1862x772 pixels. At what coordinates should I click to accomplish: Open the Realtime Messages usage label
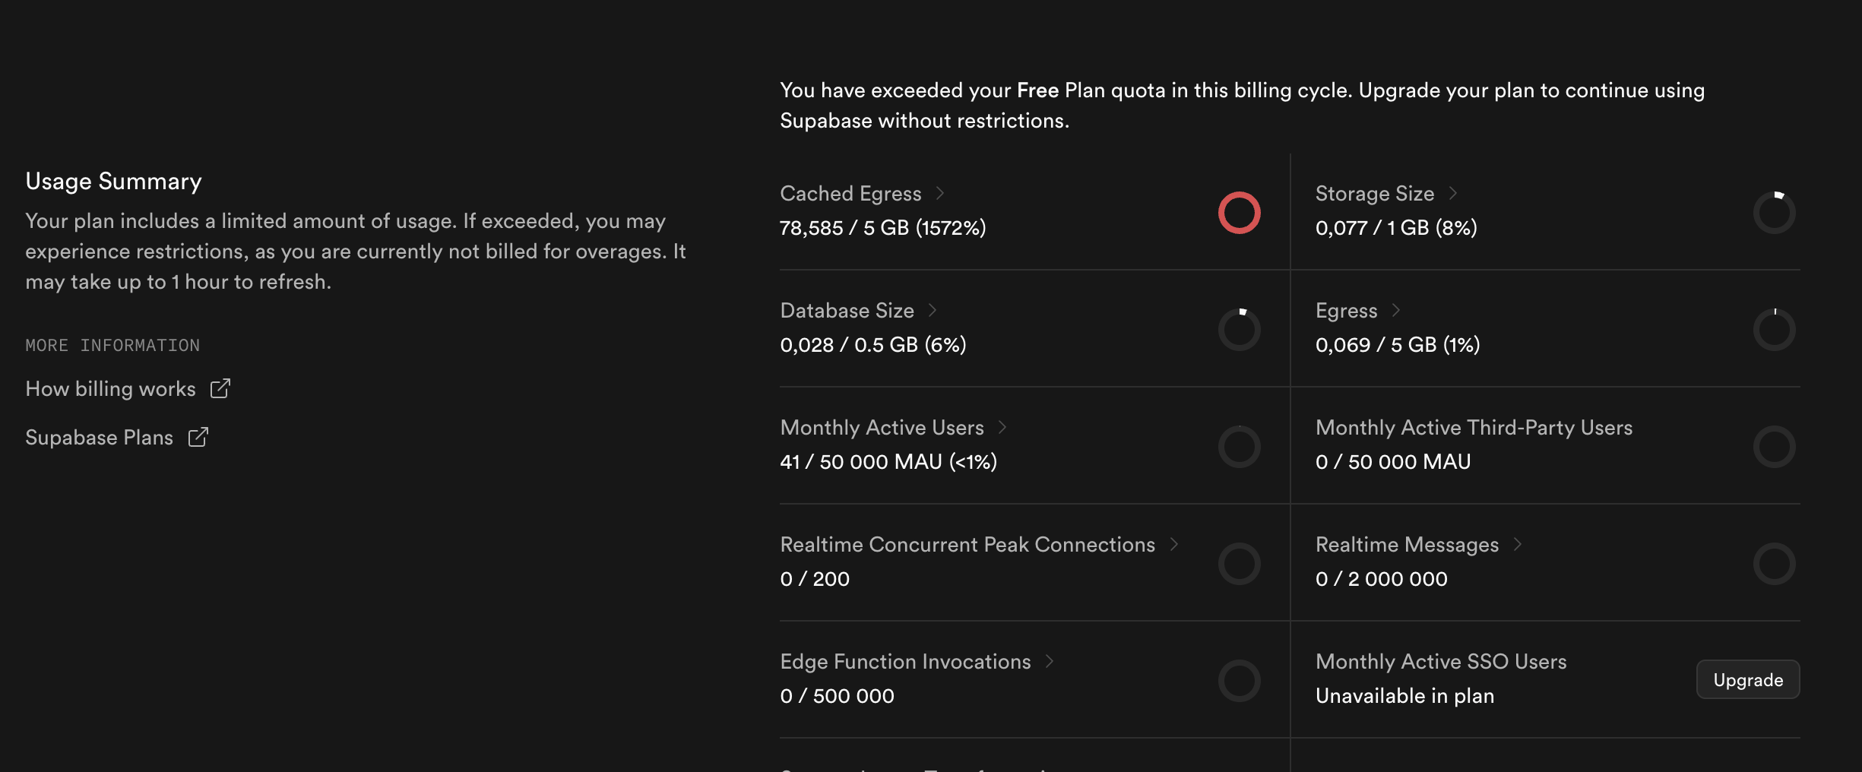click(1407, 545)
